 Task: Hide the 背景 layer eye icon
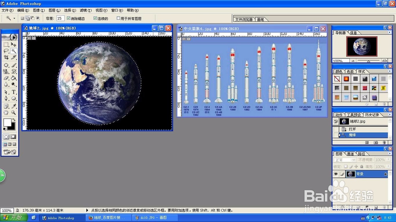(x=336, y=174)
